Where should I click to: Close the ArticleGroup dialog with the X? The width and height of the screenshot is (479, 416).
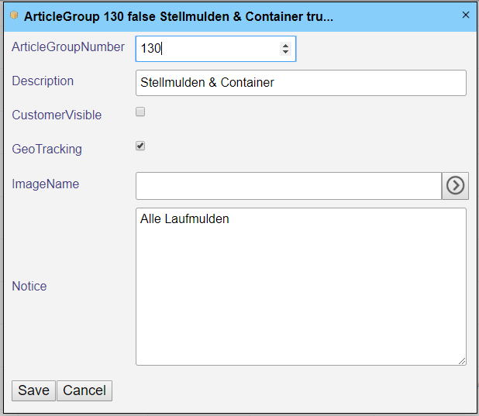(466, 15)
